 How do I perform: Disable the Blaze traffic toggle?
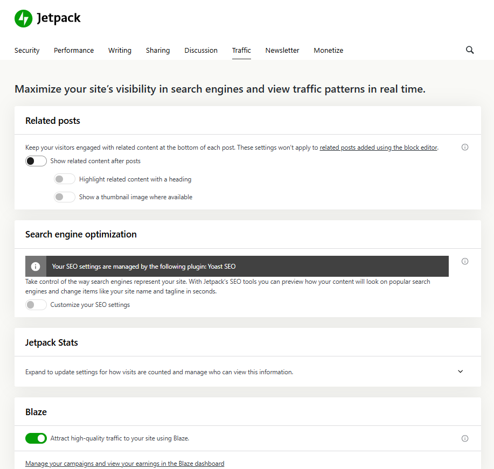[36, 438]
